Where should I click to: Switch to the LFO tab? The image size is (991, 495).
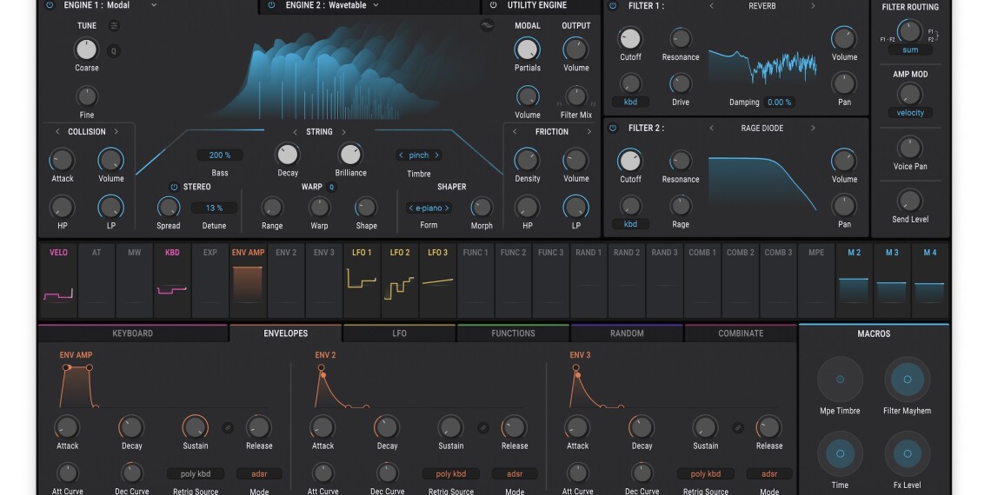[x=399, y=333]
